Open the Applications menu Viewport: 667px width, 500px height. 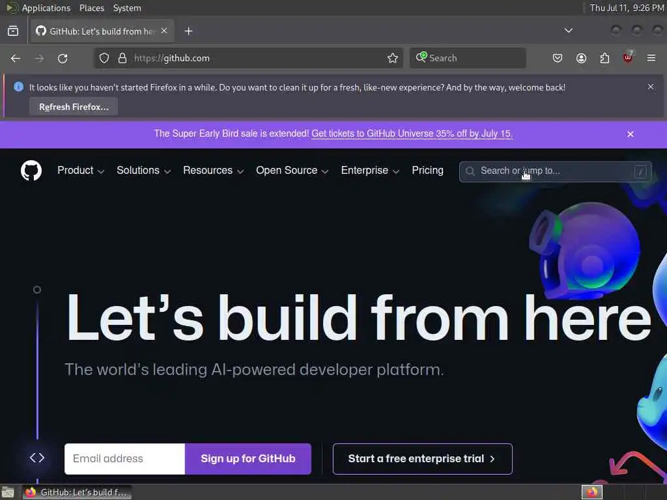(x=46, y=8)
